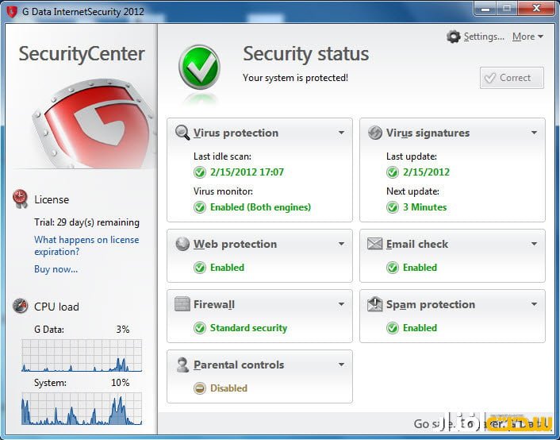Open Settings from the top bar

pos(476,37)
